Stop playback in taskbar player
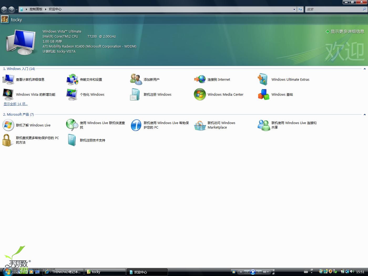The width and height of the screenshot is (368, 276). coord(241,272)
